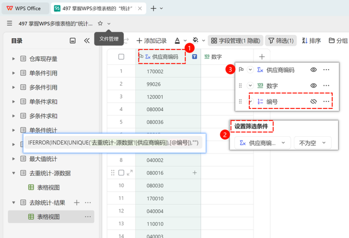Open 字段管理 field management
This screenshot has width=349, height=238.
tap(236, 41)
